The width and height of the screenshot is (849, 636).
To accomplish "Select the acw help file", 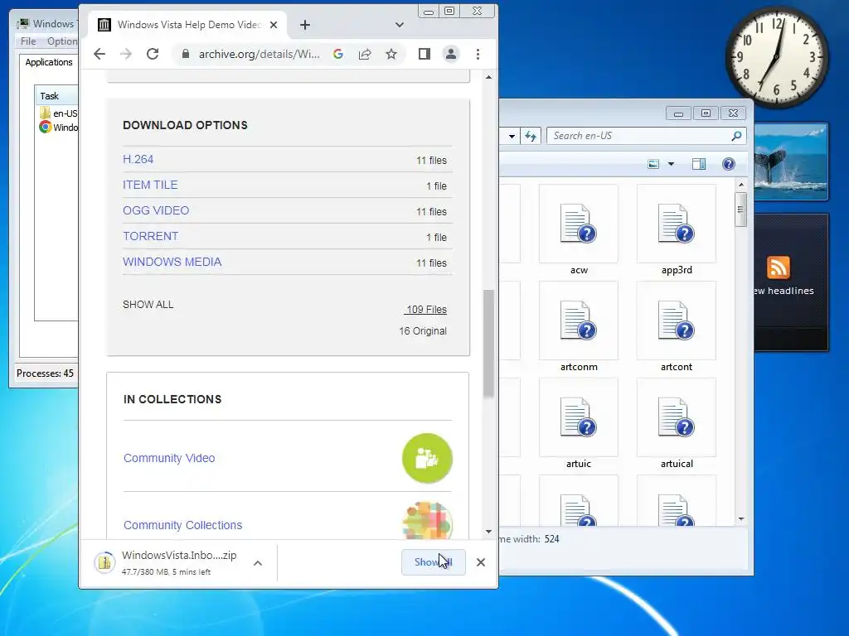I will (579, 230).
